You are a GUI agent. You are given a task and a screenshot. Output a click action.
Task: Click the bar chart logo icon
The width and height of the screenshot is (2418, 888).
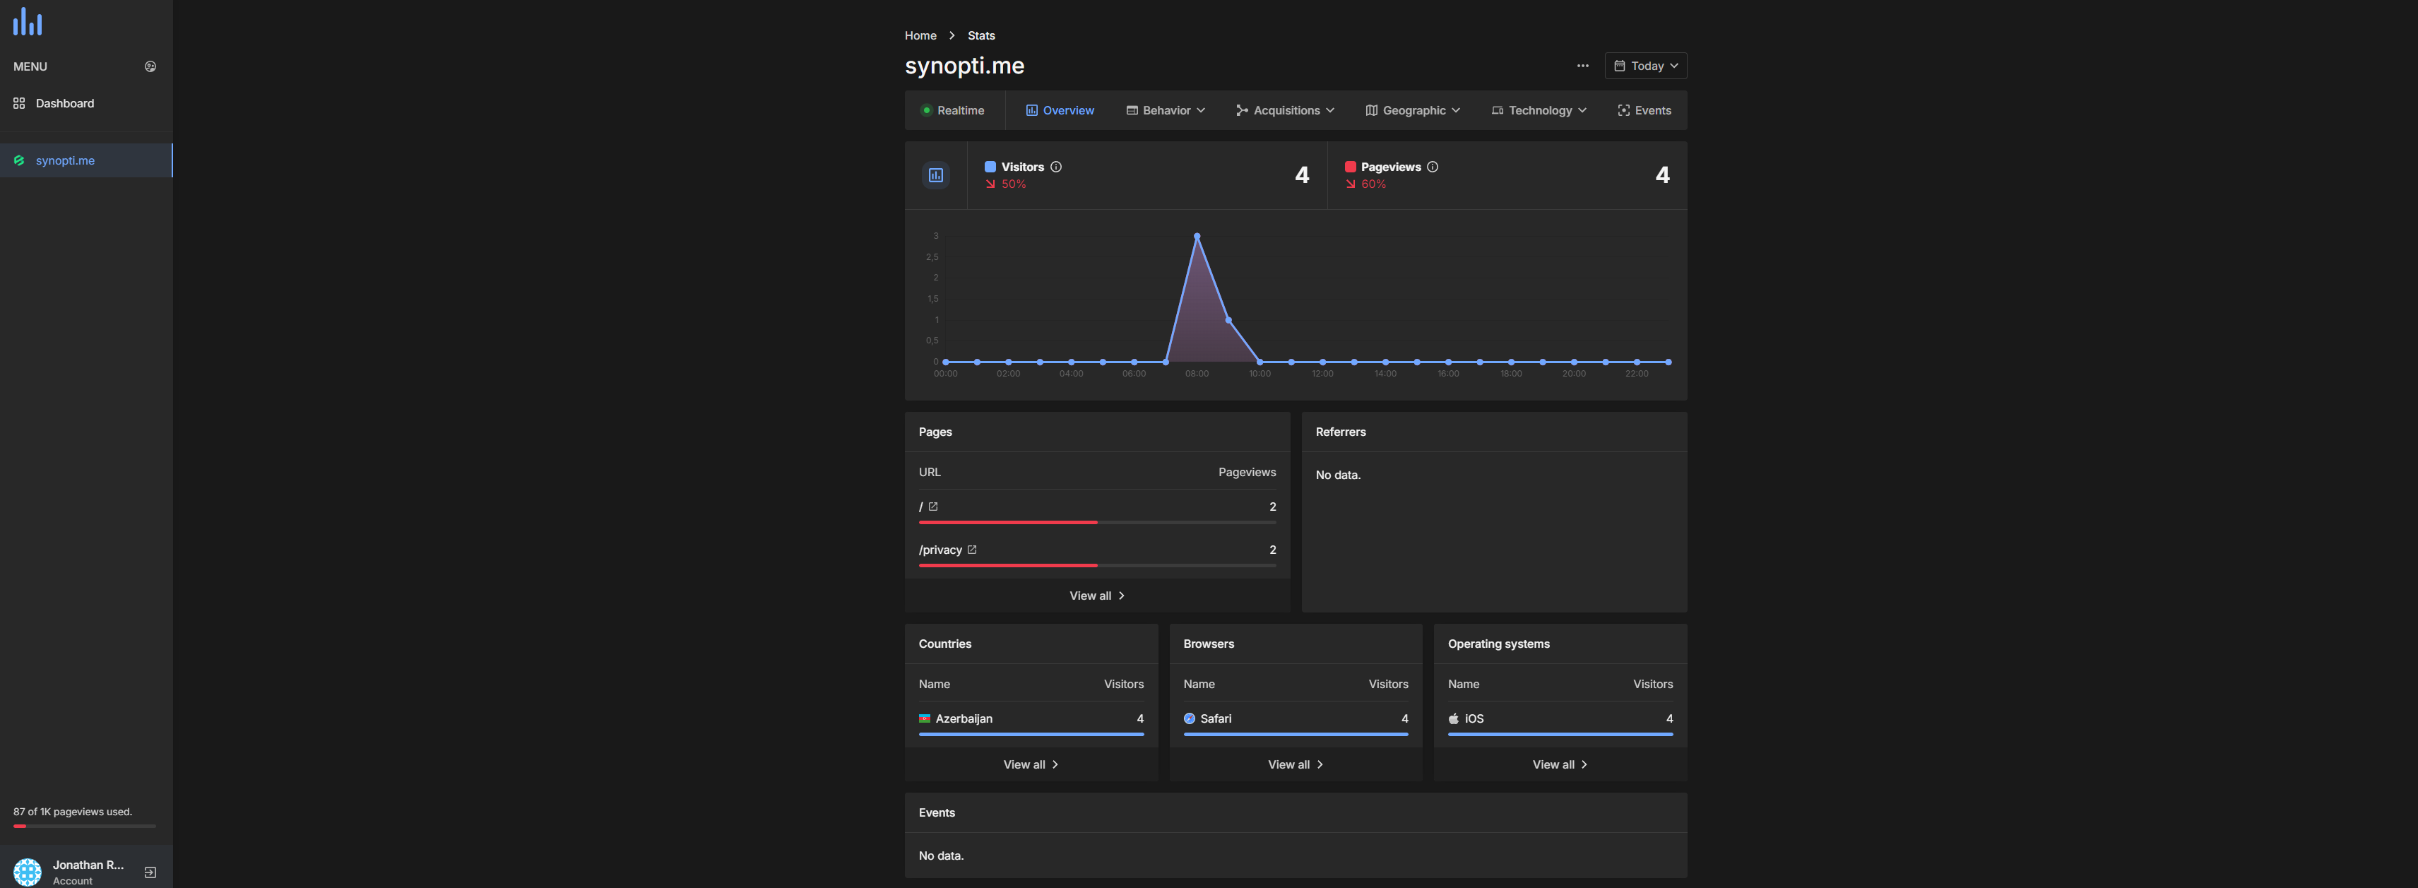tap(28, 22)
